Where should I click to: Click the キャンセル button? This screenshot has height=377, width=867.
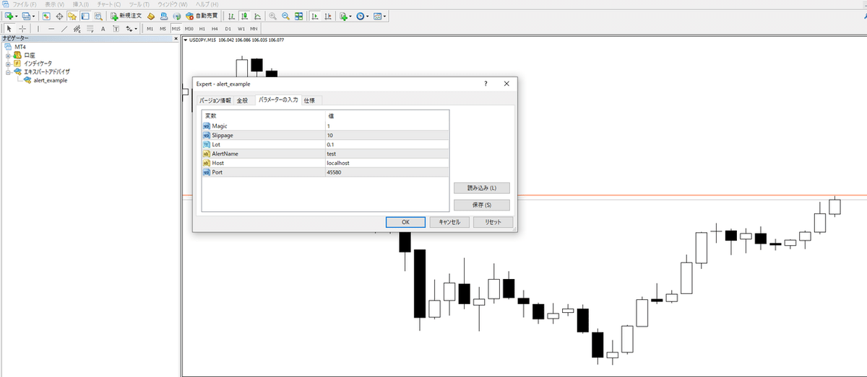[449, 222]
